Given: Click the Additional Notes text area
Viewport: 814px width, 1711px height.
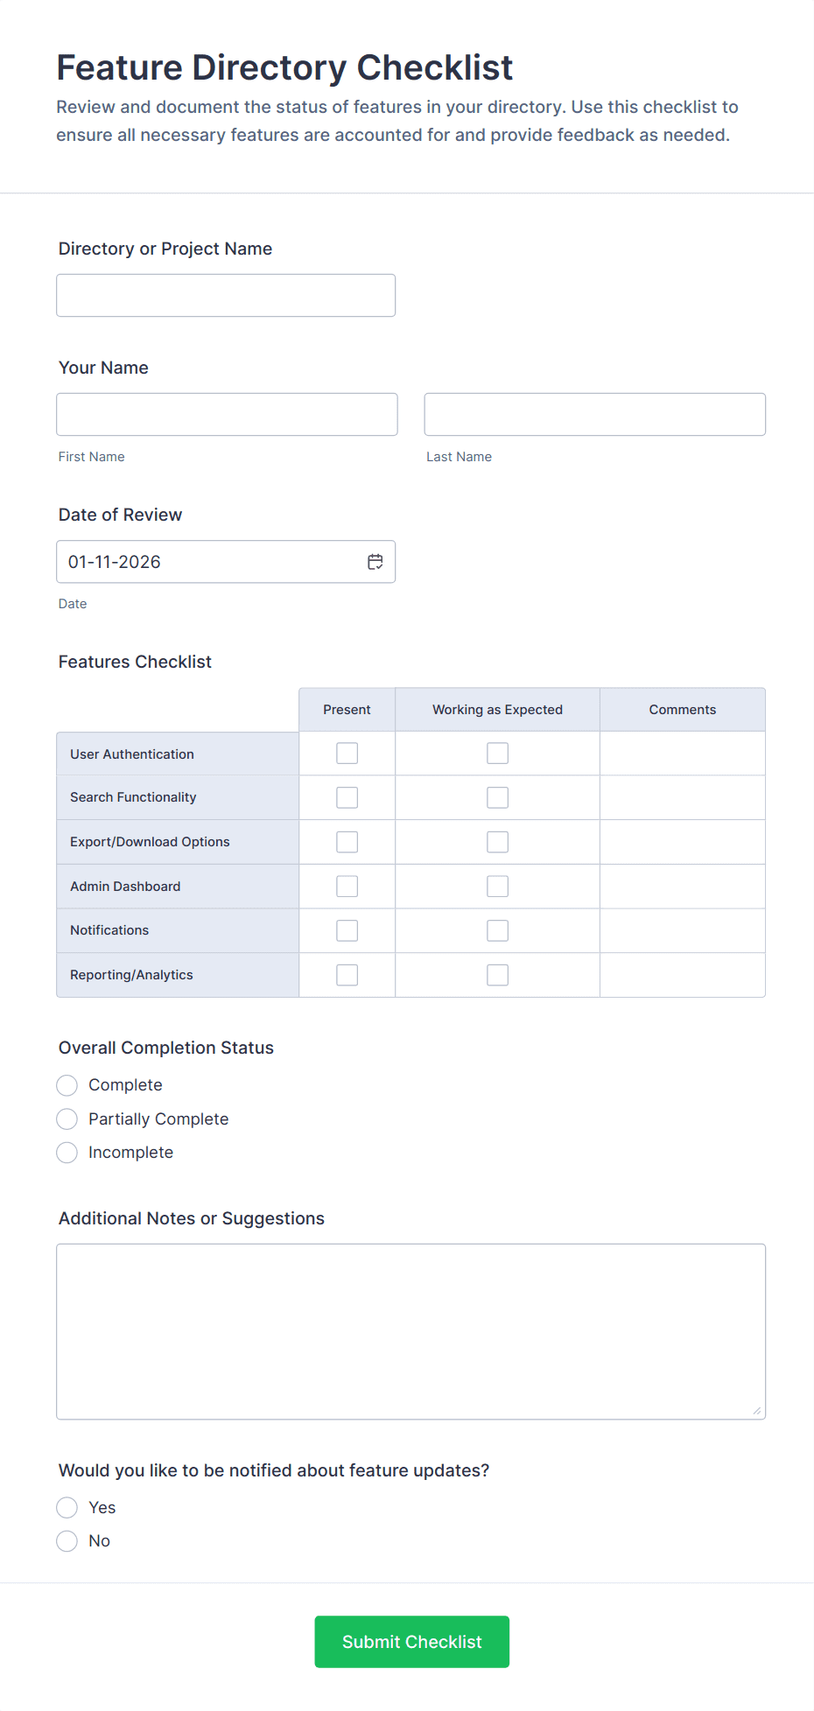Looking at the screenshot, I should point(411,1331).
